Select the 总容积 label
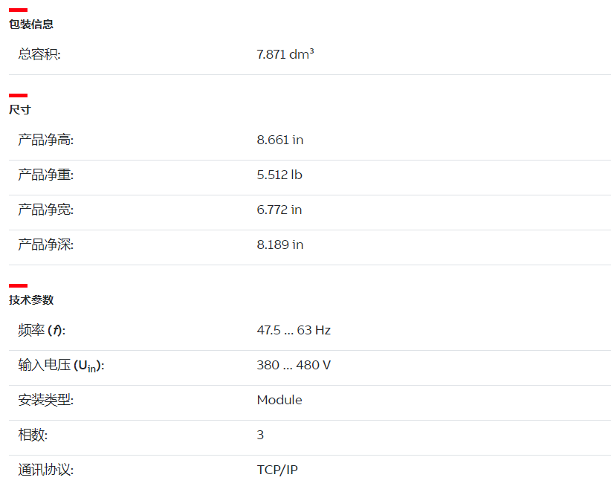Screen dimensions: 611x489 [x=39, y=54]
